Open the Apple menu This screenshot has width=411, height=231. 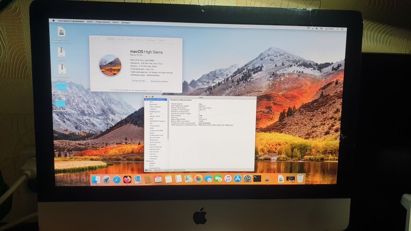coord(53,21)
